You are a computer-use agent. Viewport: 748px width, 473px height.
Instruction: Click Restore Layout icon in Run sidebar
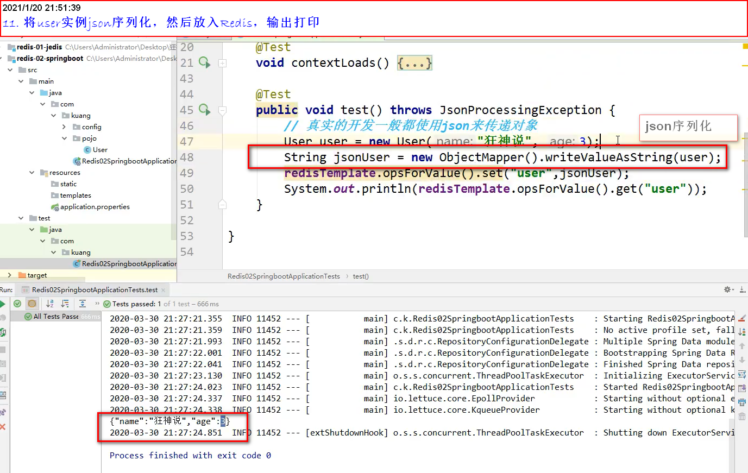point(3,395)
